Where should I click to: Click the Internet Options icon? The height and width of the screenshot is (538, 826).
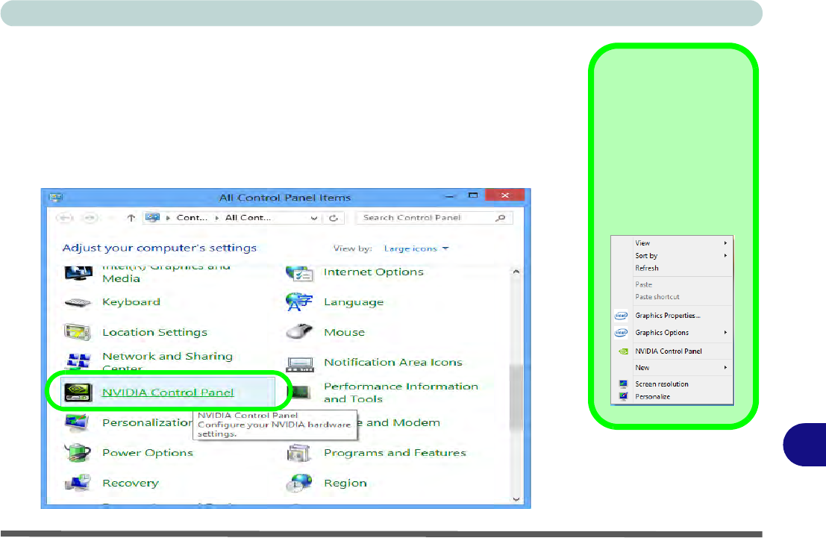pyautogui.click(x=299, y=273)
